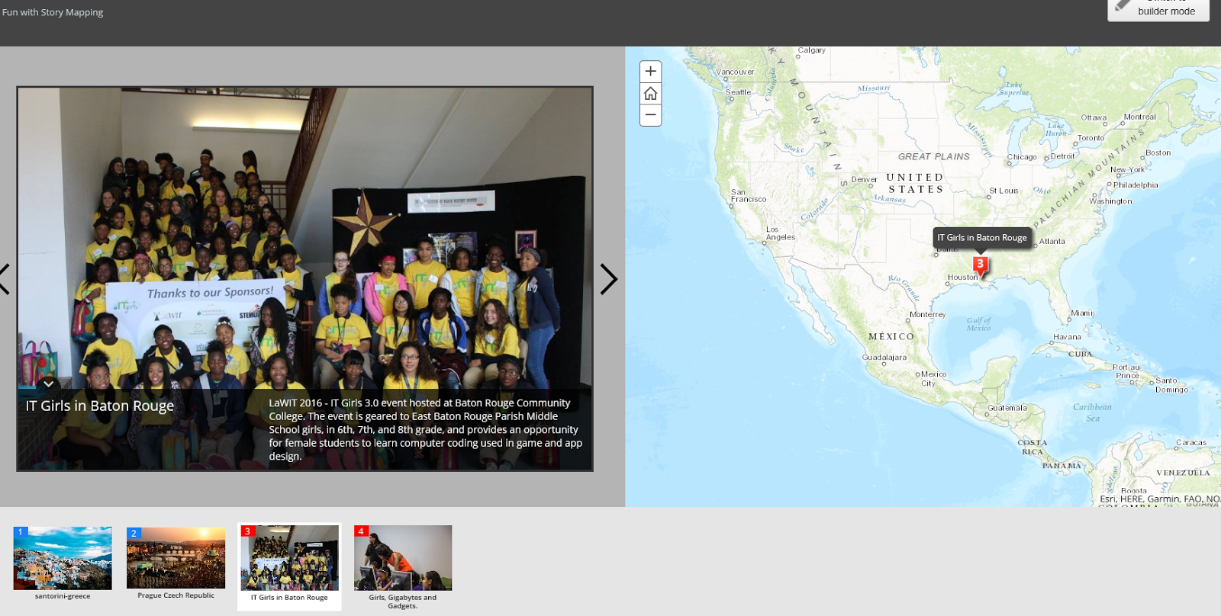Screen dimensions: 1221x616
Task: Click the IT Girls in Baton Rouge tooltip
Action: 982,238
